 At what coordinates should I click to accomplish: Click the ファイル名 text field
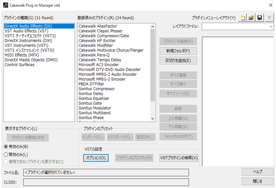[x=106, y=172]
